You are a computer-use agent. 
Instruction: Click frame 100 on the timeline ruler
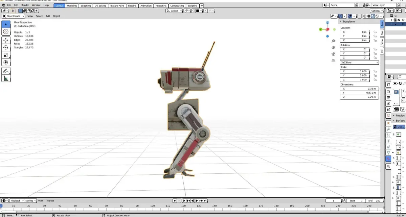(x=153, y=206)
